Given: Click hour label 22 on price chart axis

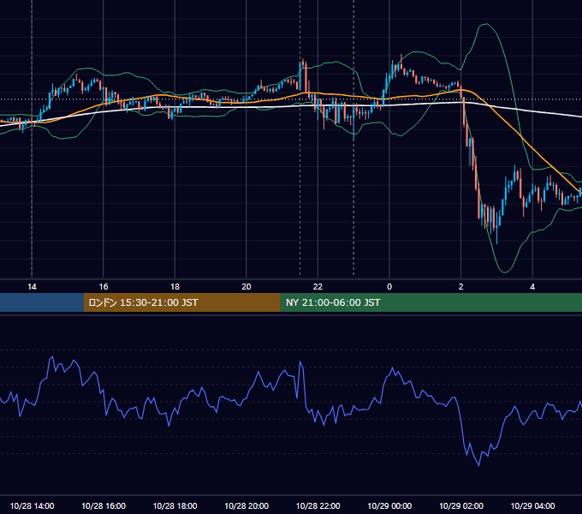Looking at the screenshot, I should pyautogui.click(x=318, y=287).
